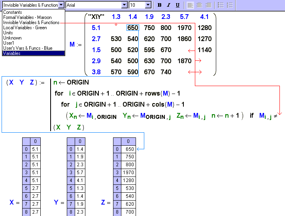285x216 pixels.
Task: Click cols(M) in the second for loop
Action: click(164, 105)
